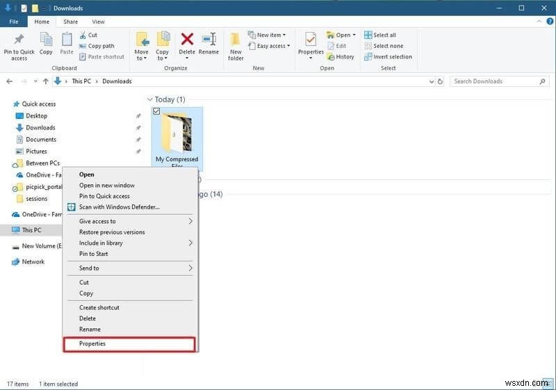Create a New folder from the ribbon
The width and height of the screenshot is (556, 390).
click(236, 46)
